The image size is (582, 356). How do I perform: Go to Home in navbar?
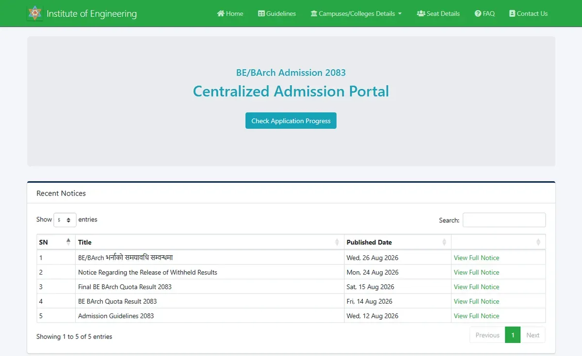(x=230, y=14)
